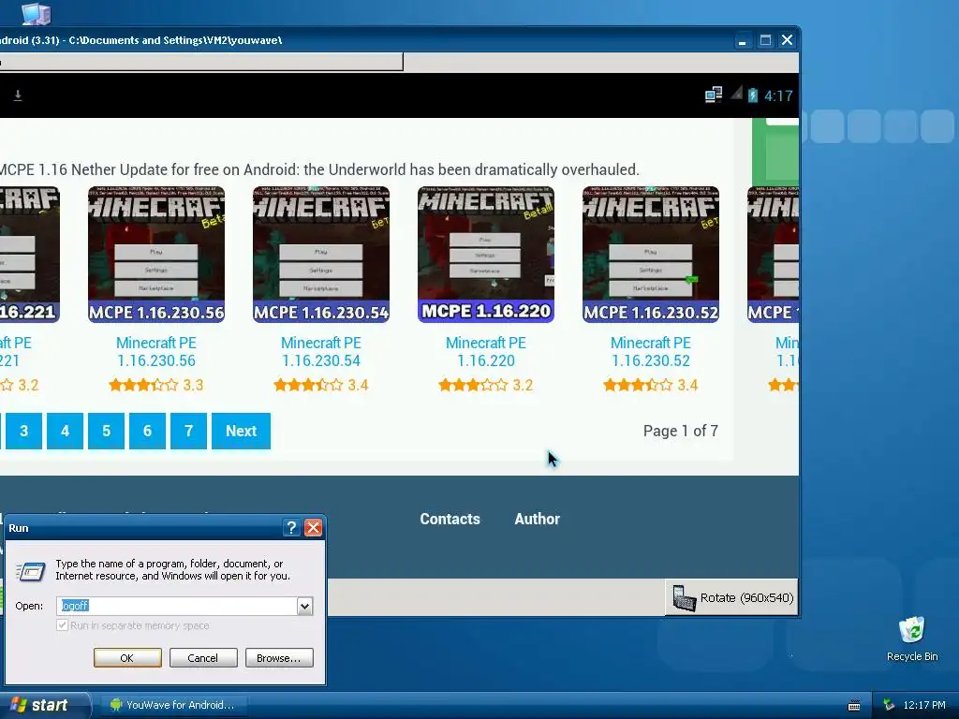Click the MCPE 1.16.230.52 thumbnail
The width and height of the screenshot is (959, 719).
[x=651, y=255]
